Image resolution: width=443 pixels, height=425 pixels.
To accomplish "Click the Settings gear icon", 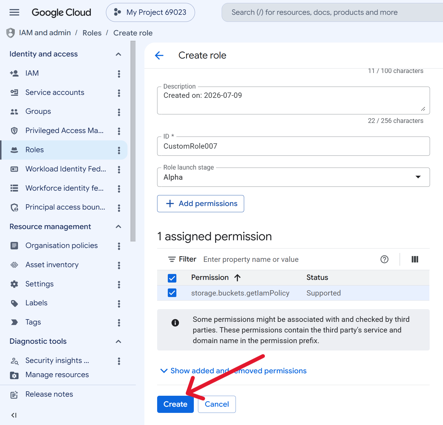I will point(14,284).
